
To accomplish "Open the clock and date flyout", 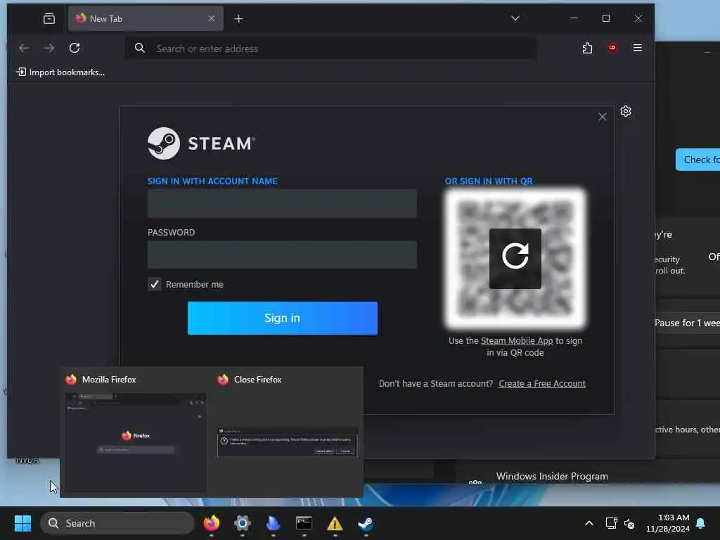I will (x=668, y=523).
